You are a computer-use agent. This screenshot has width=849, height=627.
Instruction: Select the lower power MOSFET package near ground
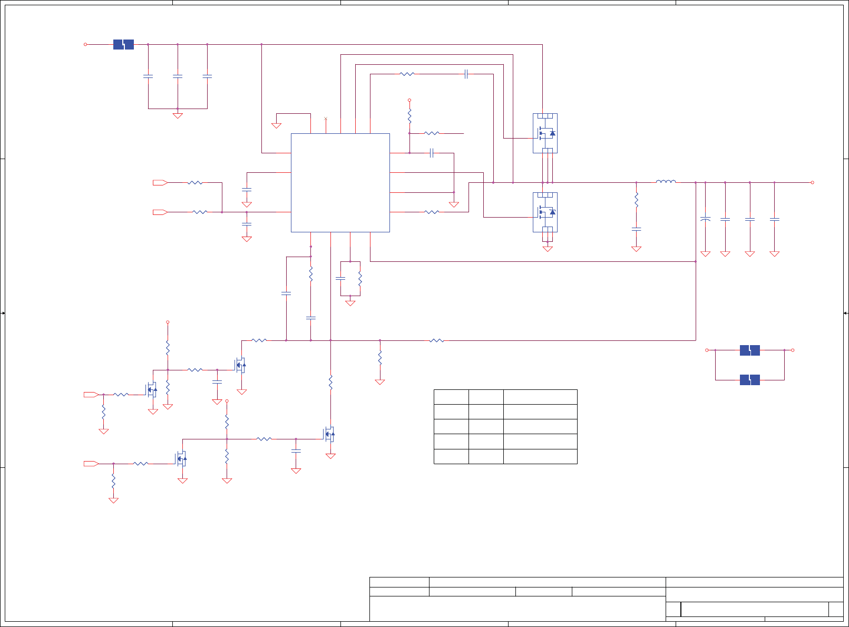click(545, 212)
